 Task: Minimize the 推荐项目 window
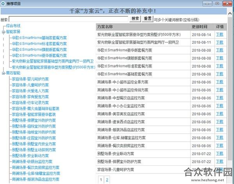click(x=207, y=4)
